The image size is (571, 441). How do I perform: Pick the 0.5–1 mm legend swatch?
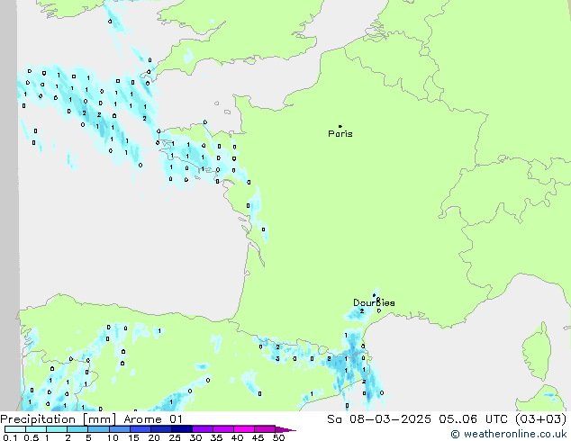(x=36, y=429)
